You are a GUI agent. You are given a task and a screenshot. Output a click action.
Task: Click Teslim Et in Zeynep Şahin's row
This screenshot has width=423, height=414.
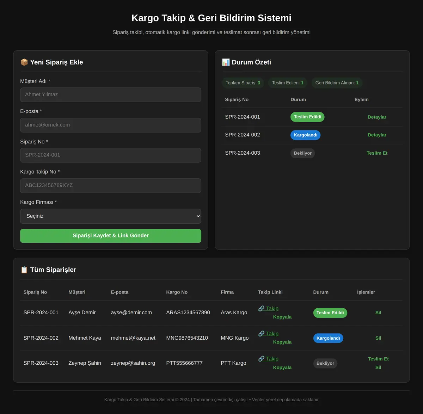[378, 359]
